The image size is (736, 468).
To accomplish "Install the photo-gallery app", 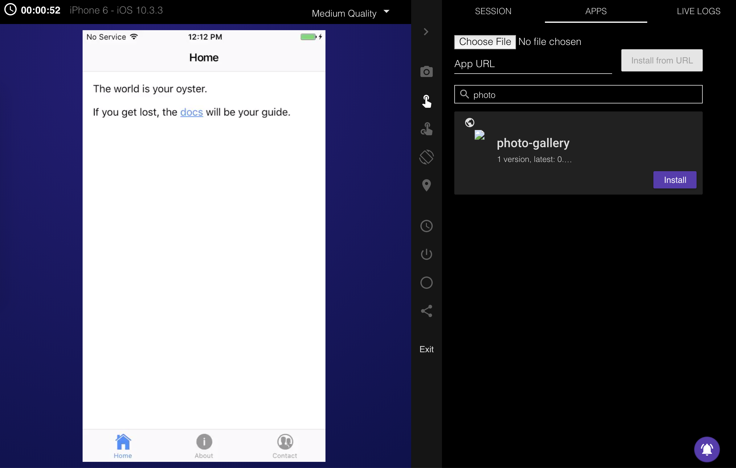I will click(x=674, y=180).
